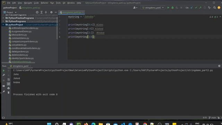Viewport: 222px width, 125px height.
Task: Show Git history clock icon
Action: coord(205,8)
